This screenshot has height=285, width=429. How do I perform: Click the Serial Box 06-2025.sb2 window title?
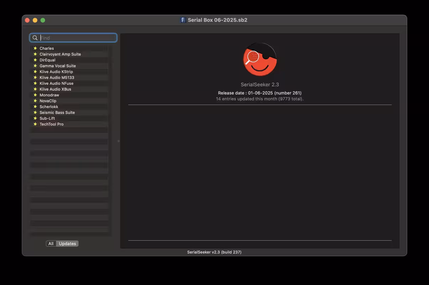(217, 20)
